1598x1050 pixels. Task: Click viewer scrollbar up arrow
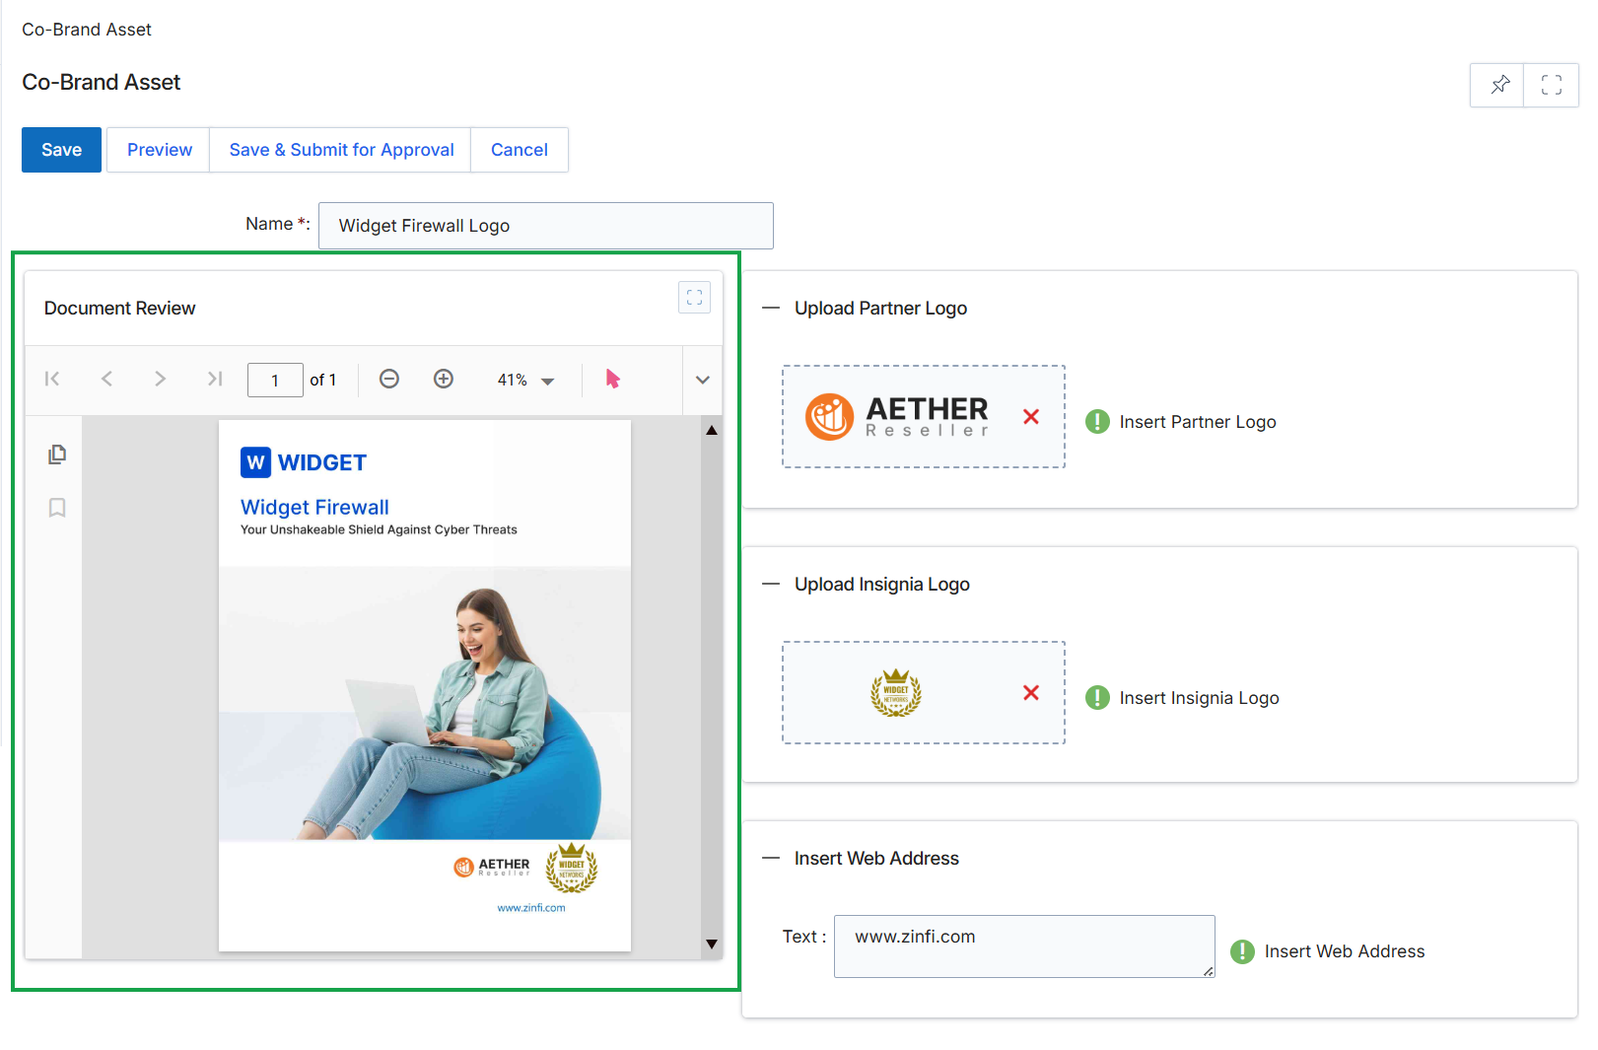tap(712, 430)
